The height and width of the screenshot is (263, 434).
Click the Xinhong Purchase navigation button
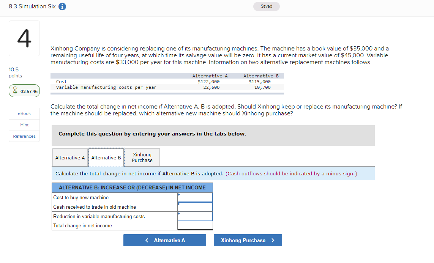tap(248, 240)
